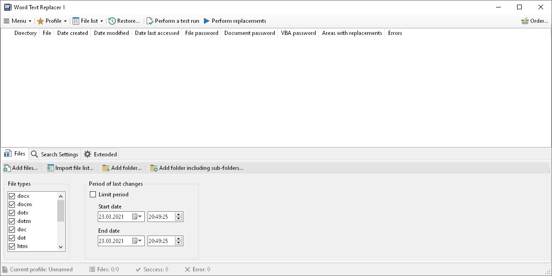Click the test run document icon
The image size is (552, 276).
(x=149, y=21)
